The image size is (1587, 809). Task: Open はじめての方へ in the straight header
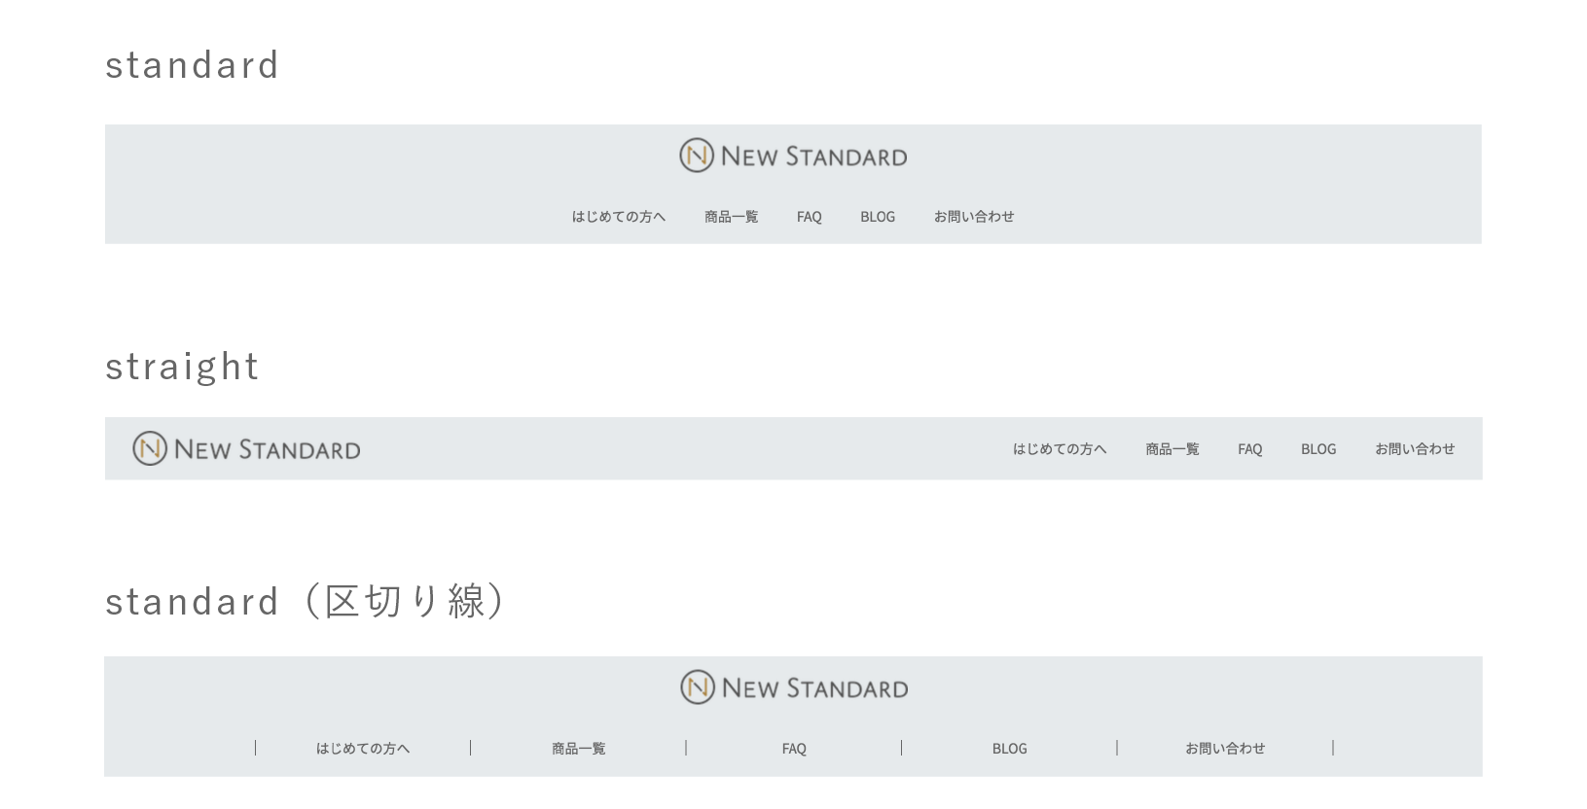(1059, 449)
